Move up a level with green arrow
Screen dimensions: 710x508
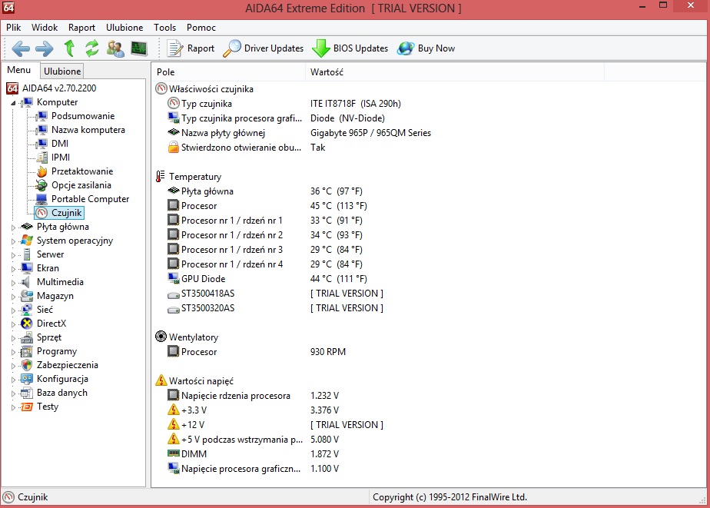pyautogui.click(x=69, y=48)
